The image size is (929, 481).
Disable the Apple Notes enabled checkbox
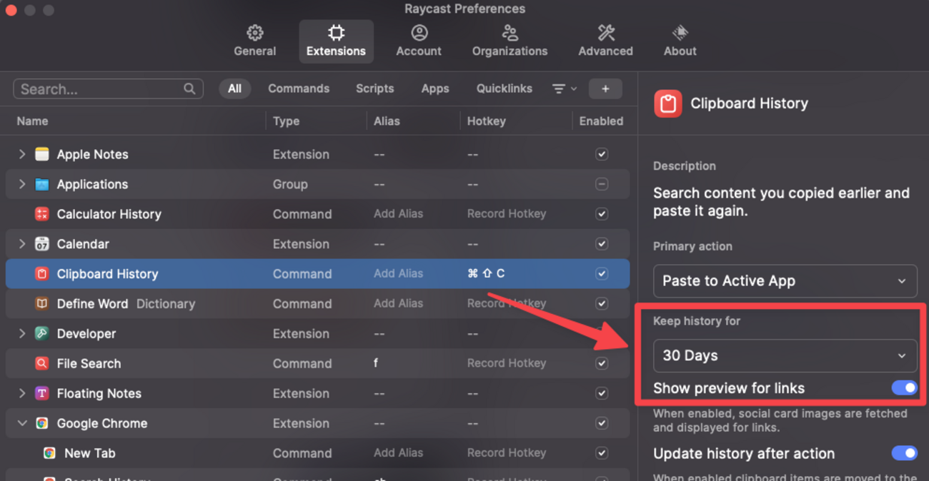click(602, 154)
